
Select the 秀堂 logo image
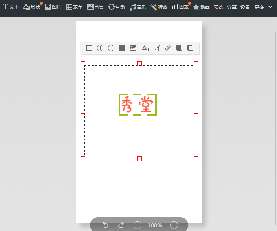(x=138, y=105)
